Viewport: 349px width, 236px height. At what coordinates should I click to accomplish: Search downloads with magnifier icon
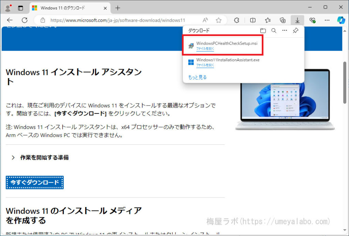[274, 31]
